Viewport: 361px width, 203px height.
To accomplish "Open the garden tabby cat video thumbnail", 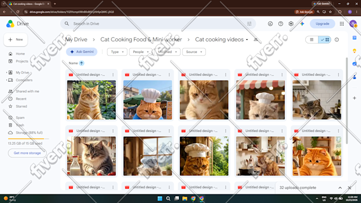I will 91,100.
